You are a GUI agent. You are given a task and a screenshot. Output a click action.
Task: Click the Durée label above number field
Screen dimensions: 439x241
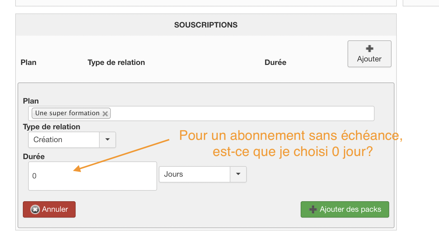34,156
